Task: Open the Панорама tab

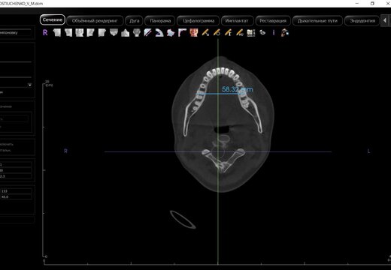Action: click(x=160, y=21)
